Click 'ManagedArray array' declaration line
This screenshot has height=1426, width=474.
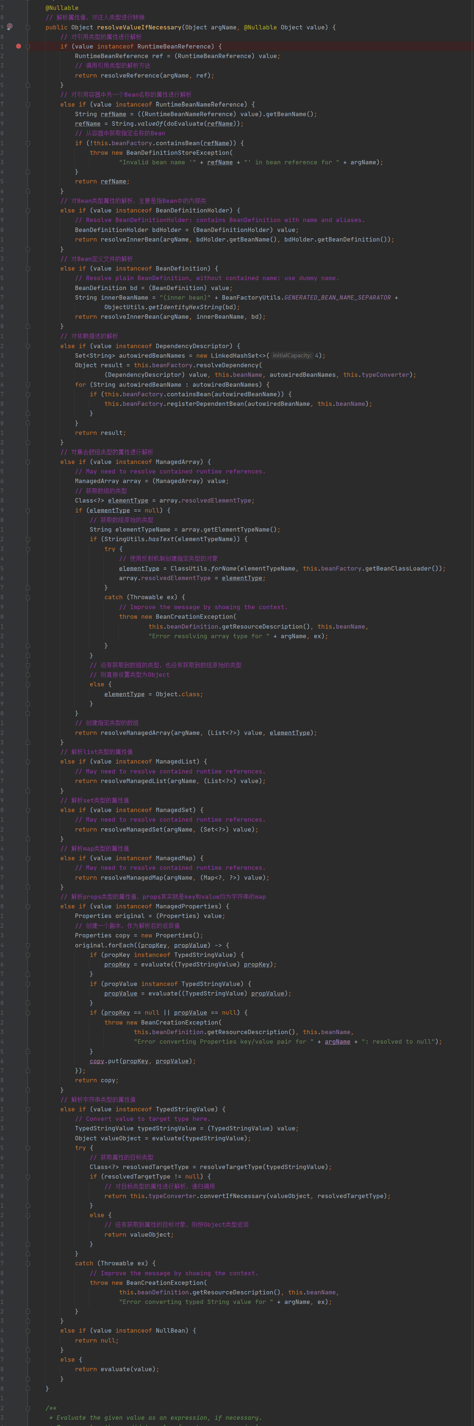[x=152, y=481]
